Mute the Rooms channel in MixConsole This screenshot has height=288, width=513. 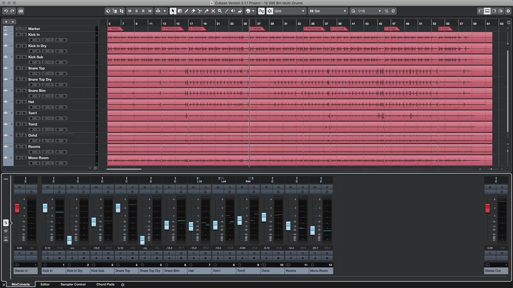(x=291, y=187)
